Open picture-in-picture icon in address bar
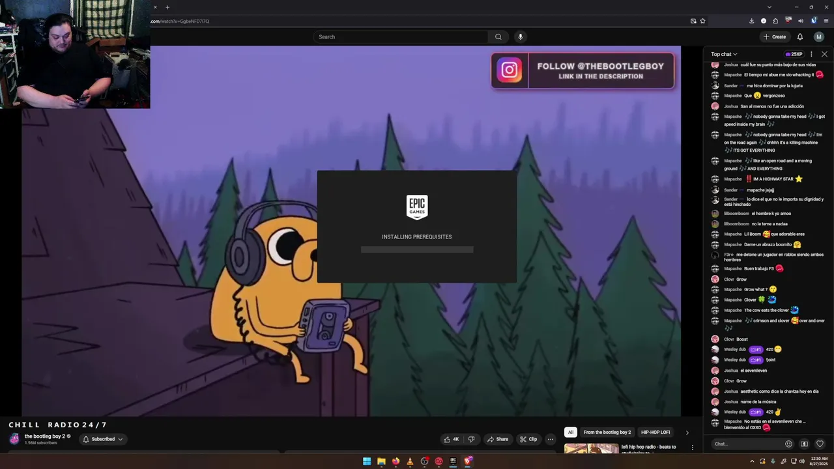Viewport: 834px width, 469px height. tap(693, 21)
